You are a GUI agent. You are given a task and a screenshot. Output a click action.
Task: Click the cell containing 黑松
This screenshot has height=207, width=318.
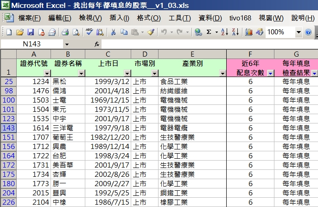click(x=68, y=82)
